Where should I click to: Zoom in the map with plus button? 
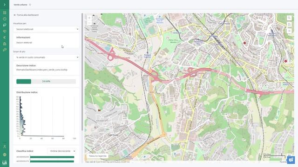pyautogui.click(x=89, y=18)
